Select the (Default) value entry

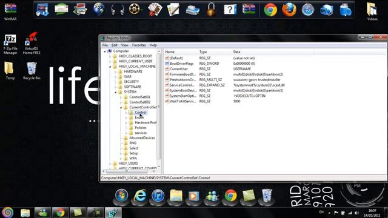point(176,58)
